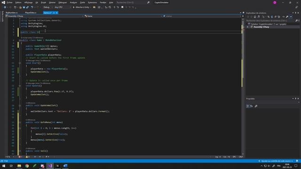Viewport: 301px width, 169px height.
Task: Open File Explorer from the taskbar
Action: tap(19, 166)
